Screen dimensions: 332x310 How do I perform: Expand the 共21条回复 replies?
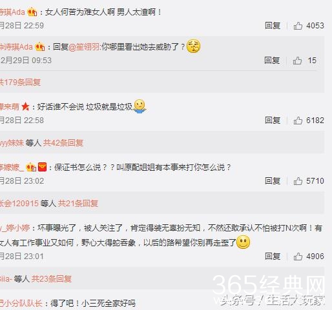pyautogui.click(x=78, y=204)
